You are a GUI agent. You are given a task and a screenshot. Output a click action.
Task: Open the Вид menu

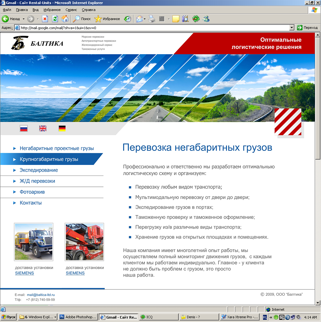35,10
